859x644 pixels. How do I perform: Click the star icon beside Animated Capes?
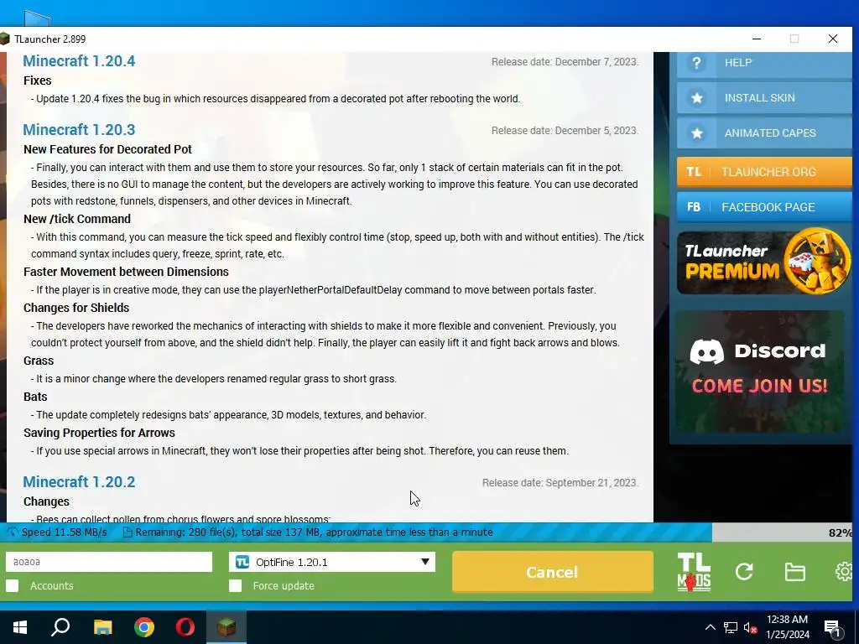[x=697, y=133]
